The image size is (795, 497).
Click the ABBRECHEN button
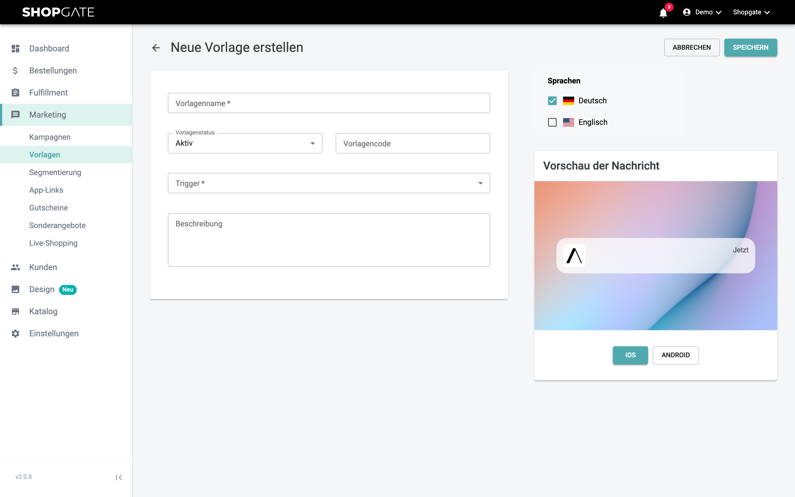(x=692, y=47)
